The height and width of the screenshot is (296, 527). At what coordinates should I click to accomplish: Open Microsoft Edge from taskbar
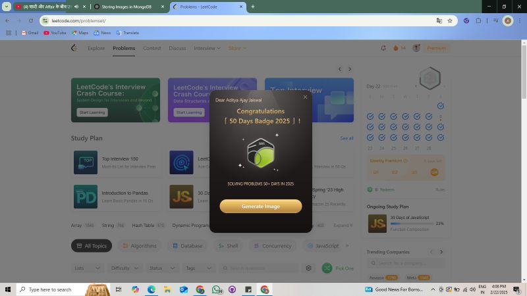(152, 289)
